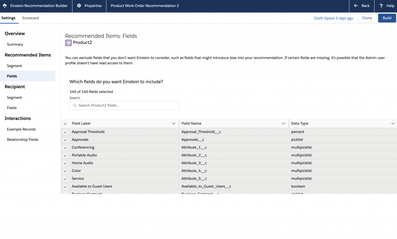
Task: Switch to the Scorecard tab
Action: tap(30, 18)
